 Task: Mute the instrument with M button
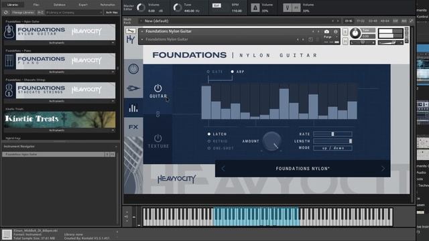[x=345, y=41]
